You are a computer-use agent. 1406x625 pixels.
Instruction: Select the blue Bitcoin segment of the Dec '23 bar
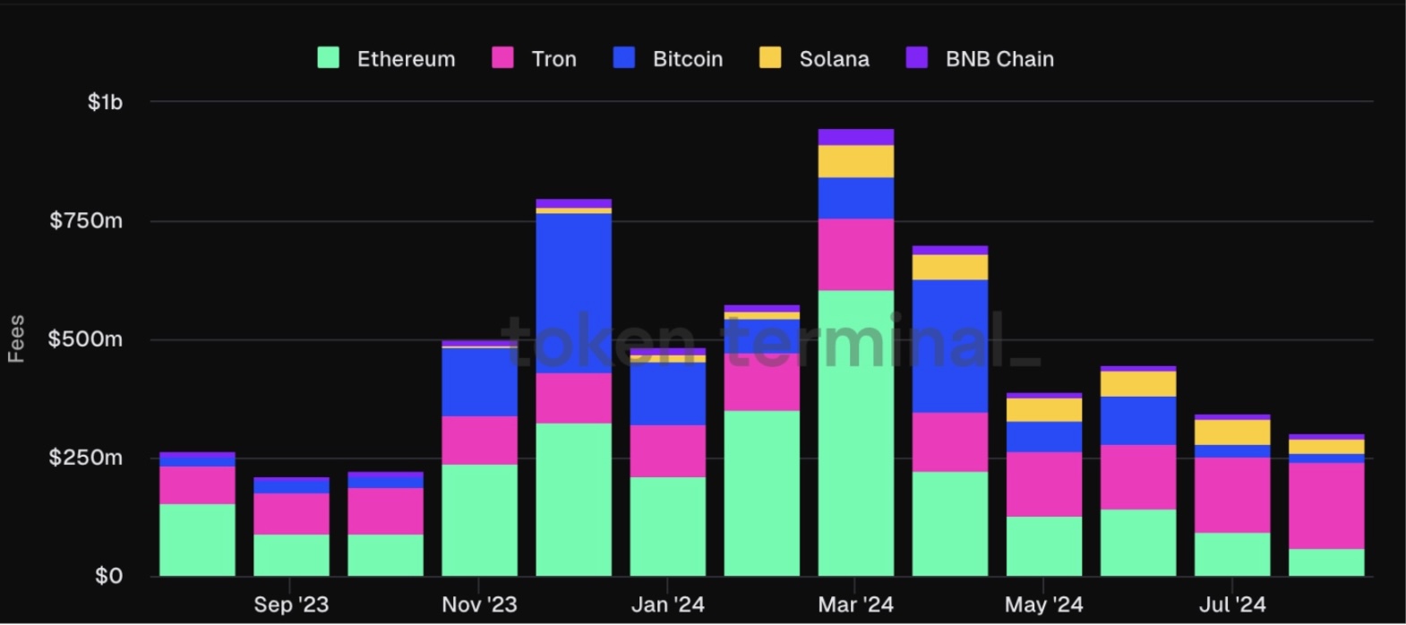[x=574, y=293]
